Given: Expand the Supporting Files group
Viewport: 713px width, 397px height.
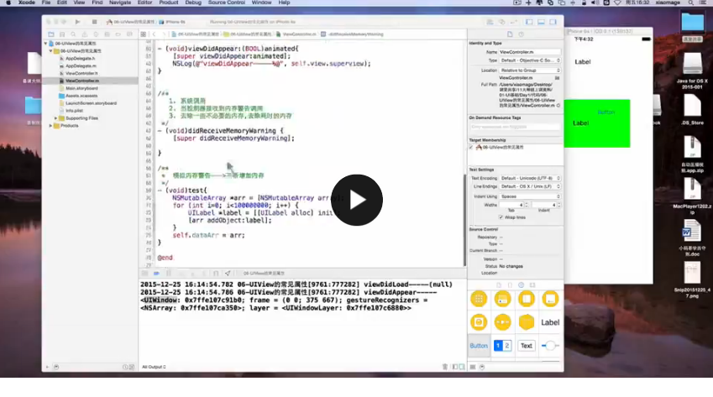Looking at the screenshot, I should [56, 118].
